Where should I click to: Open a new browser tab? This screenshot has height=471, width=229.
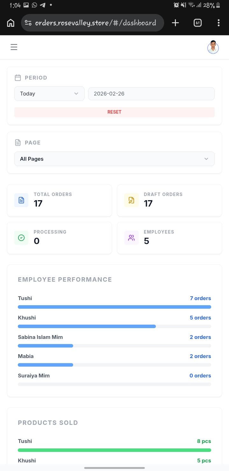coord(175,23)
